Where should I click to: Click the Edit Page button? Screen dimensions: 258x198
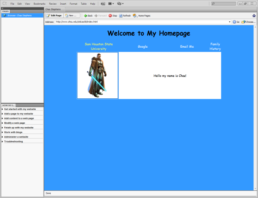pos(54,15)
